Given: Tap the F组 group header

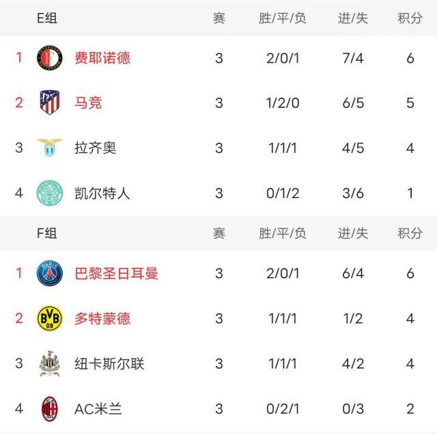Looking at the screenshot, I should 47,233.
